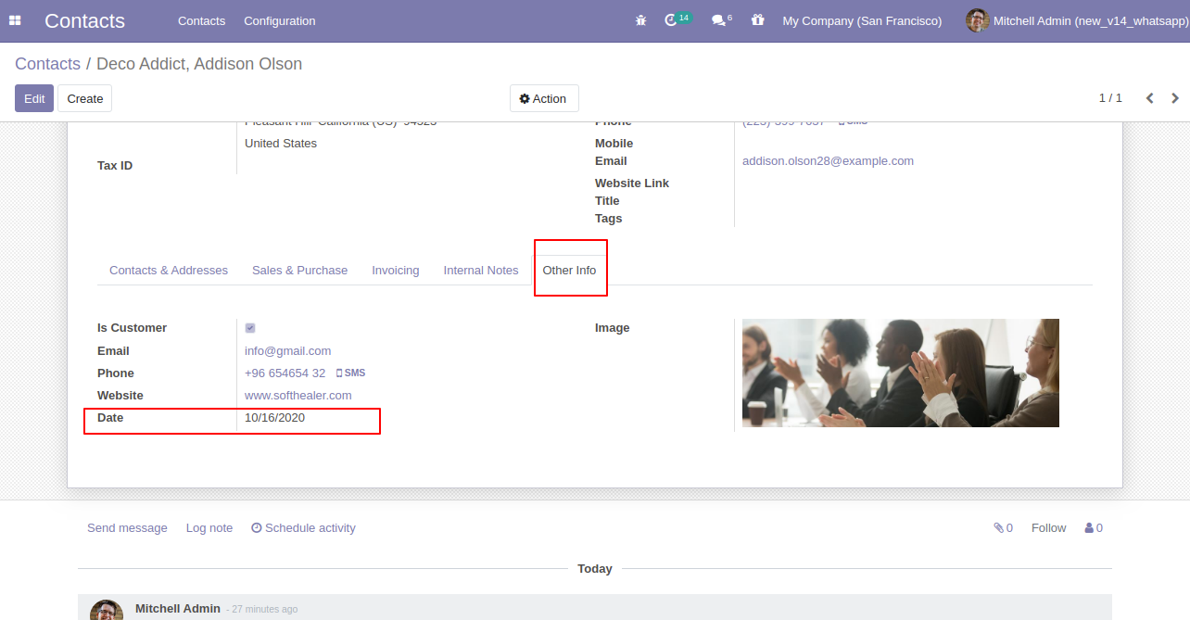Open www.softhealer.com website link
Viewport: 1190px width, 620px height.
[x=298, y=396]
